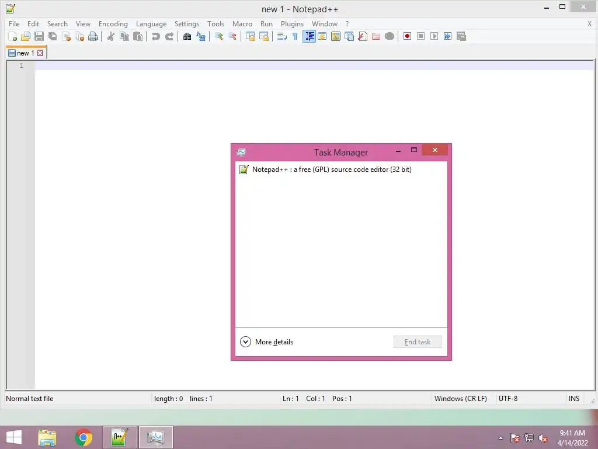Click the Print icon in toolbar
The image size is (598, 449).
(x=93, y=36)
